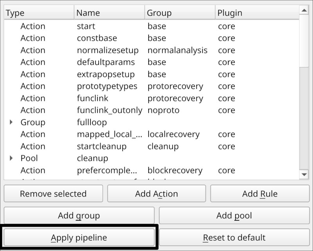This screenshot has height=251, width=313.
Task: Sort by the Type column header
Action: point(39,13)
